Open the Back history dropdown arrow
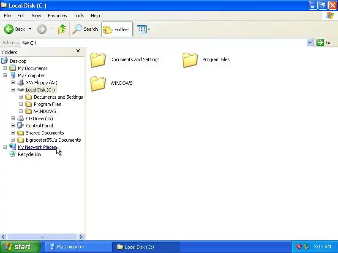The width and height of the screenshot is (338, 253). coord(30,29)
